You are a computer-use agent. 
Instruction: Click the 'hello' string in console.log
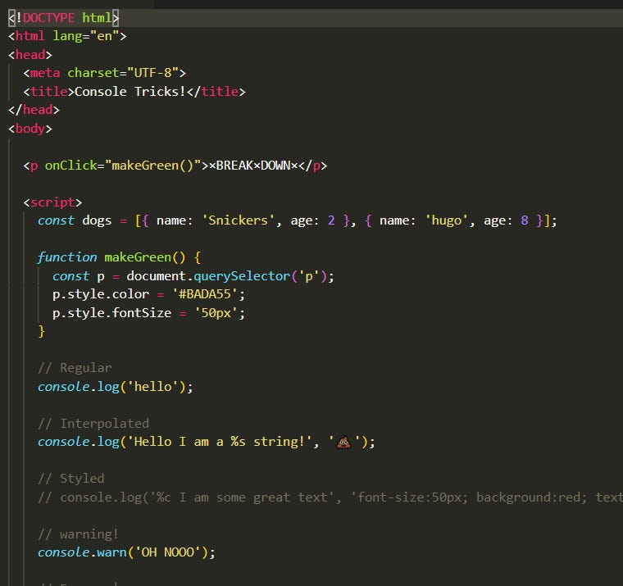153,387
